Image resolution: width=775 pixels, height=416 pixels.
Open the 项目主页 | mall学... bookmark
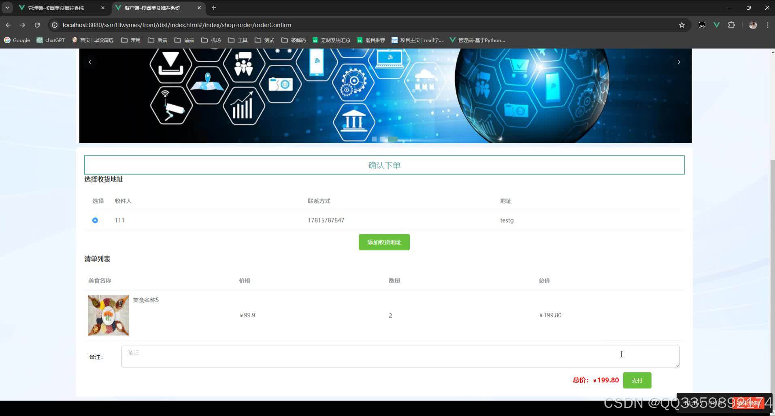pos(417,40)
